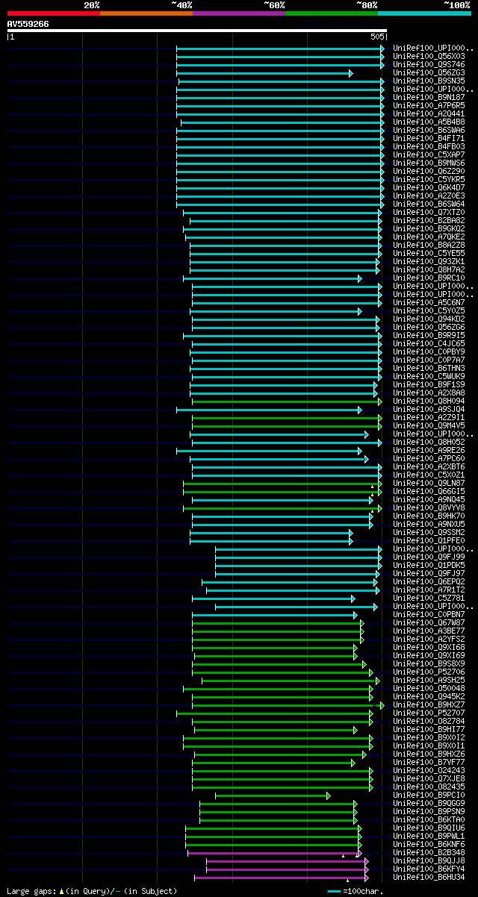478x897 pixels.
Task: Select the UniRef100_C5YE55 label
Action: [x=429, y=253]
